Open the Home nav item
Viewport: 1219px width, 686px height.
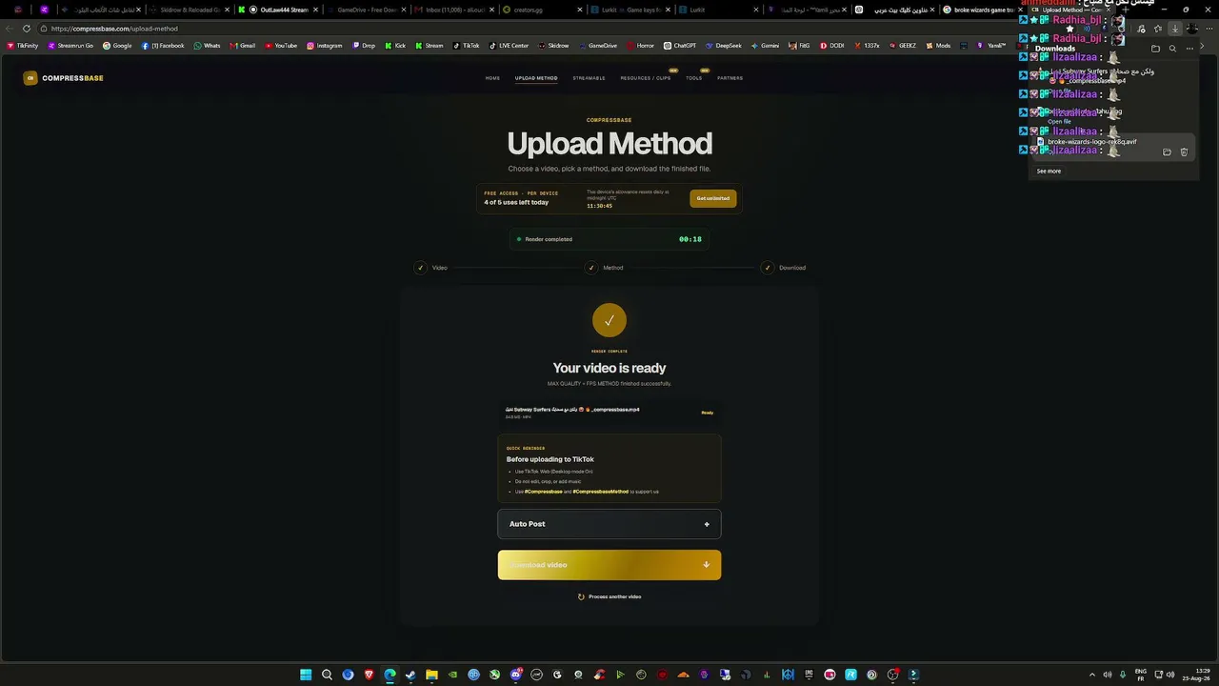coord(492,78)
